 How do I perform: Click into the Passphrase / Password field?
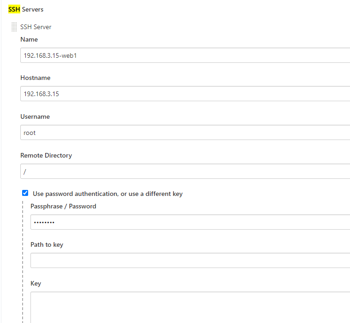click(x=189, y=222)
